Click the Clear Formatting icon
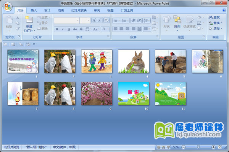The image size is (229, 152). [106, 20]
